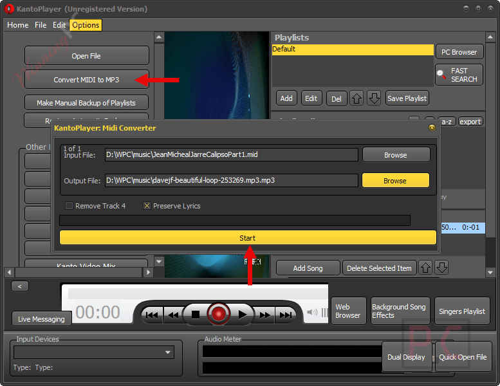Click the Dual Display button

tap(407, 356)
